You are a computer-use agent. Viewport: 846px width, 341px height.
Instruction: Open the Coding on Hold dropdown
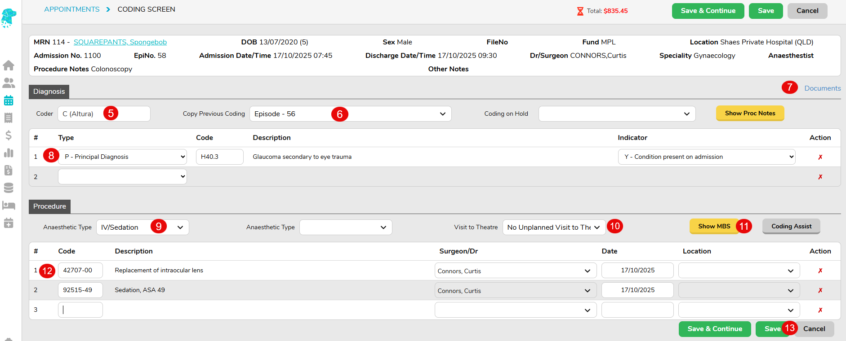pos(616,114)
